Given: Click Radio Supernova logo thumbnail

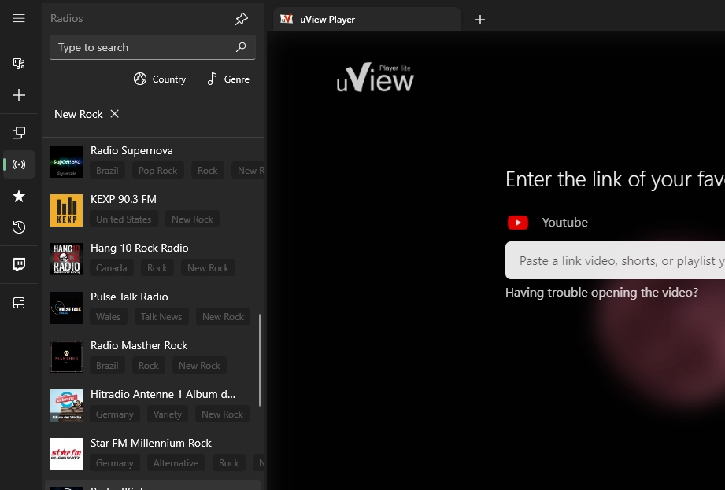Looking at the screenshot, I should (x=67, y=162).
